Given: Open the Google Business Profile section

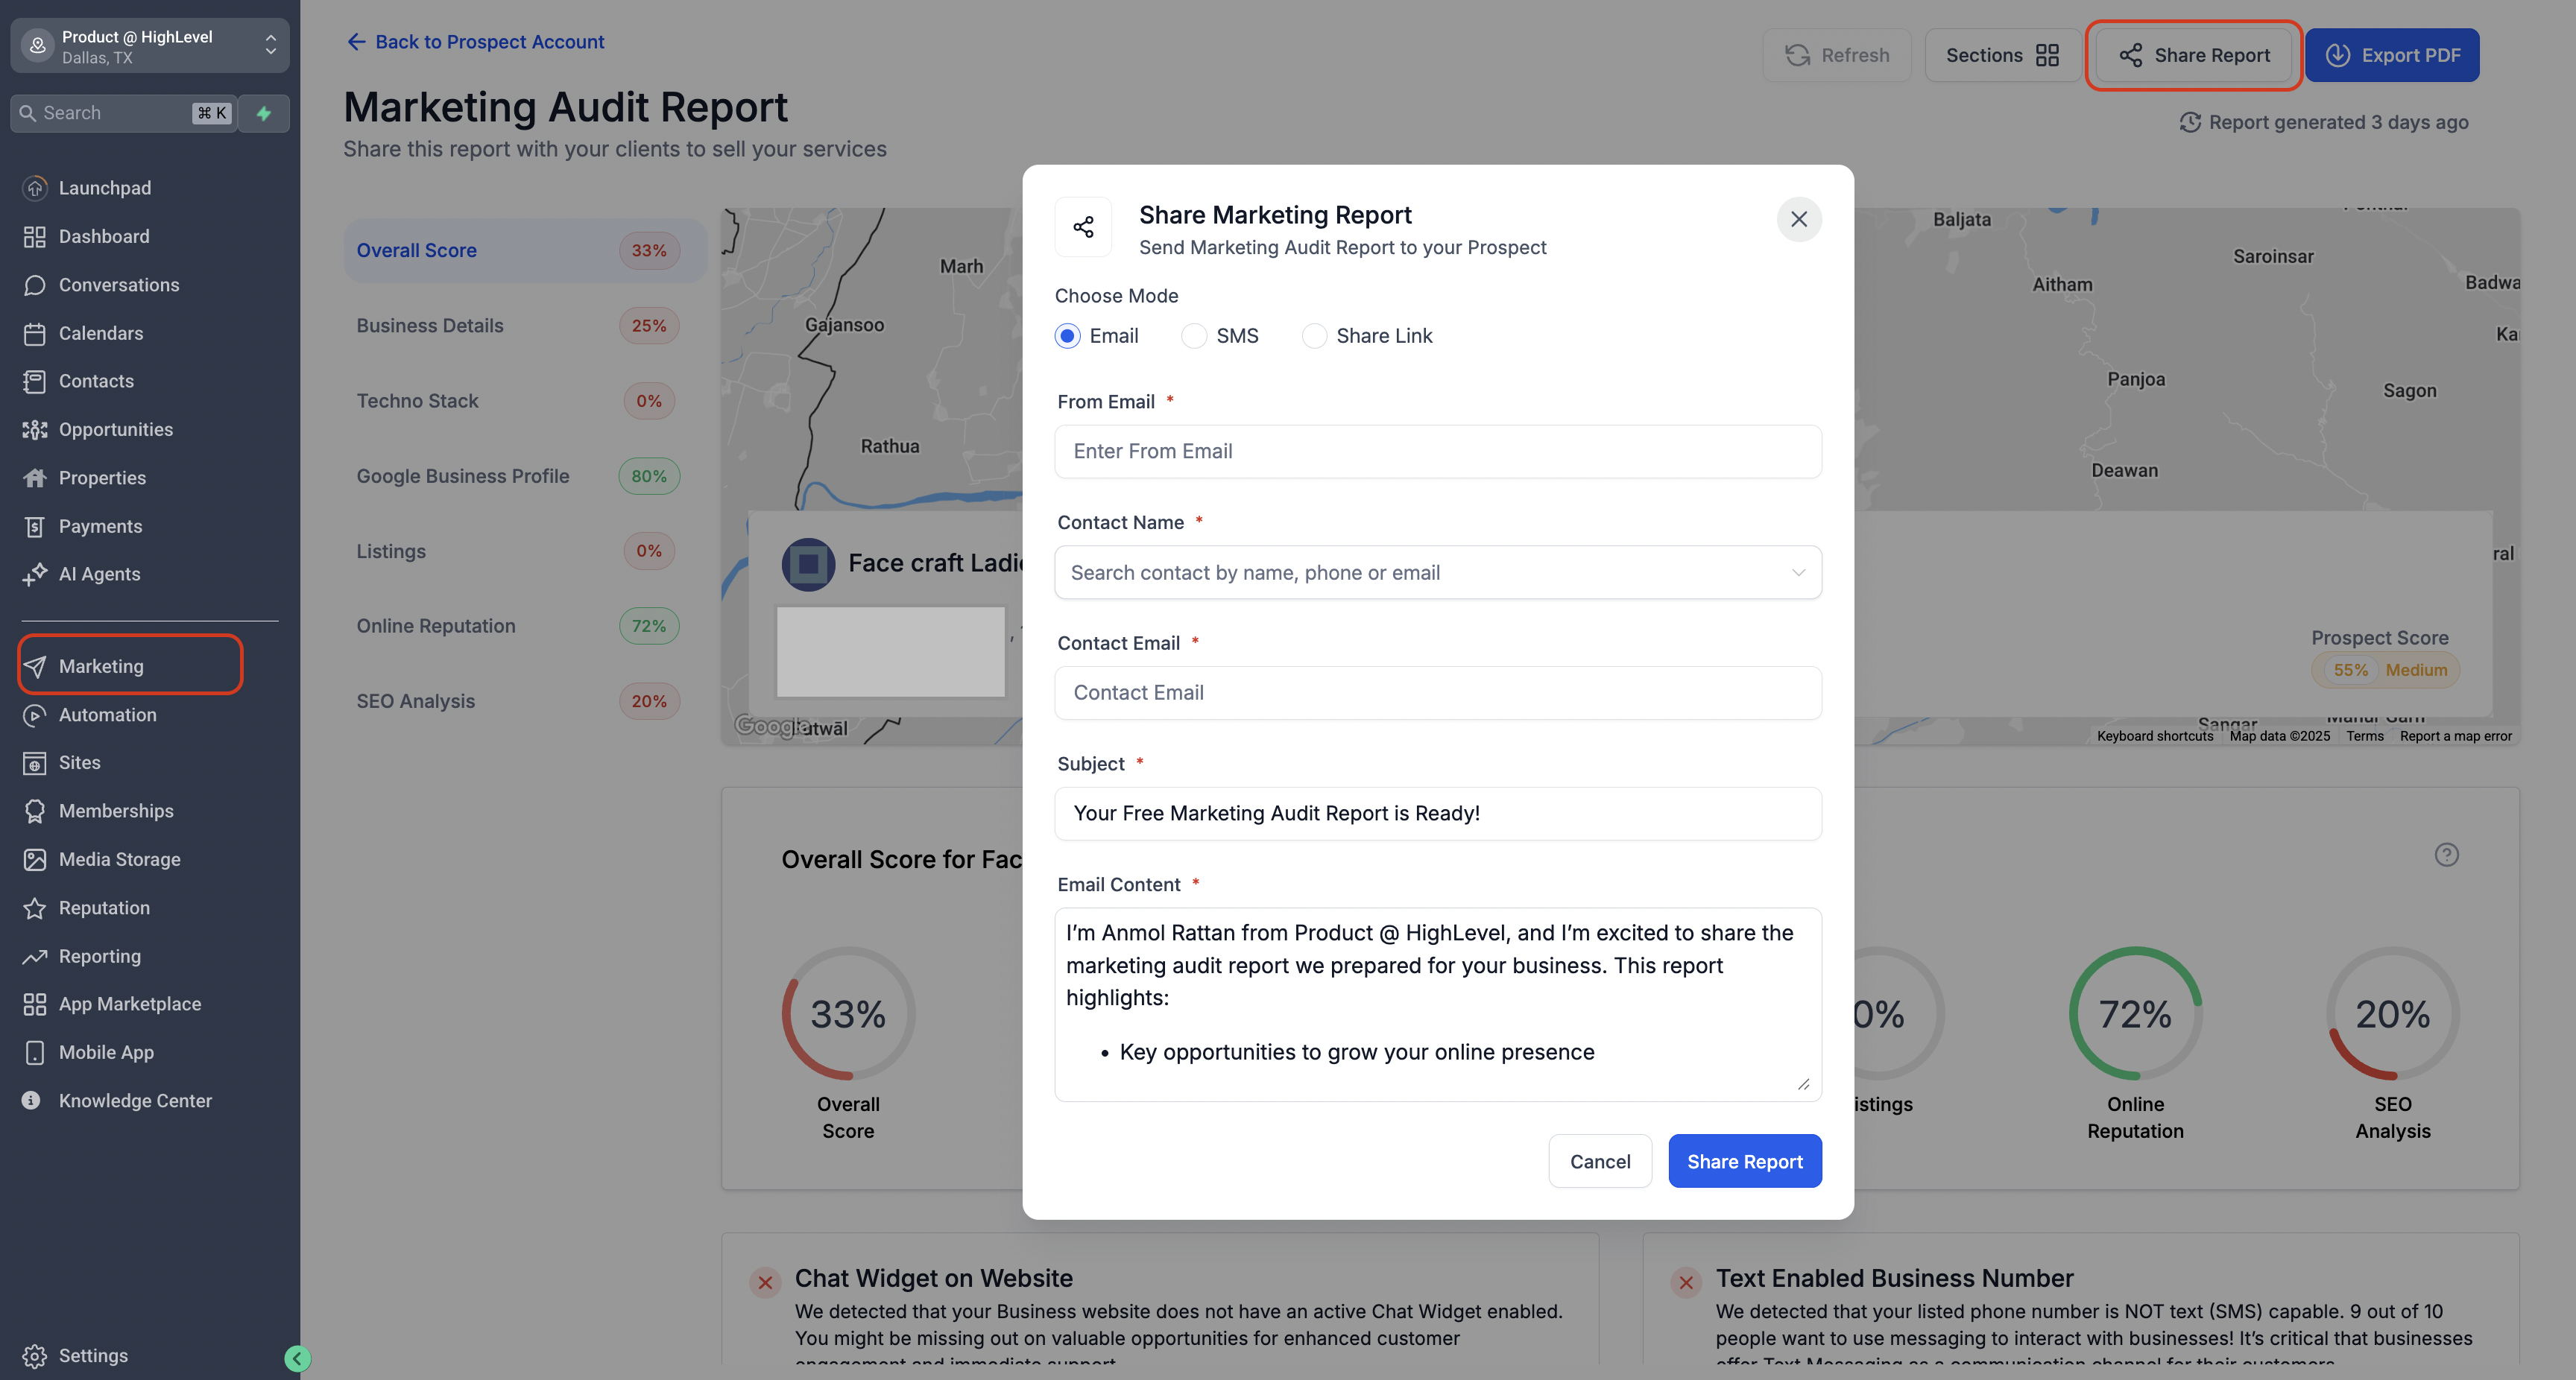Looking at the screenshot, I should pyautogui.click(x=462, y=476).
